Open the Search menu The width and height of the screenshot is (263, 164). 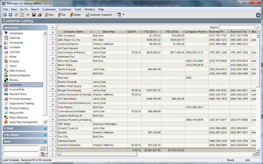(x=35, y=9)
